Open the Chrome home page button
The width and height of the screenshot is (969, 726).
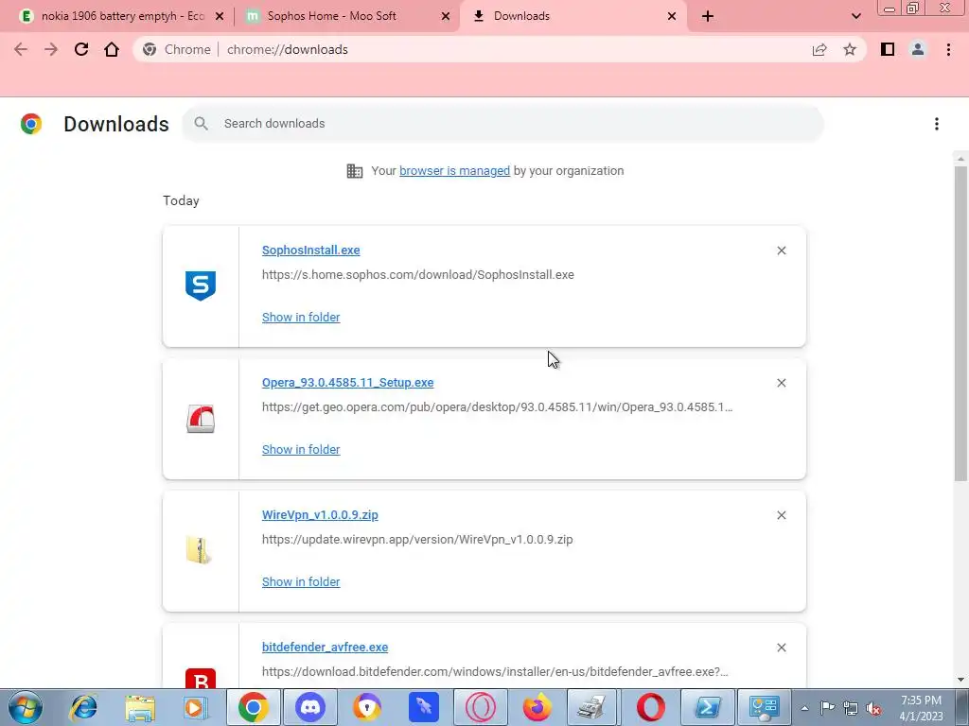point(112,49)
